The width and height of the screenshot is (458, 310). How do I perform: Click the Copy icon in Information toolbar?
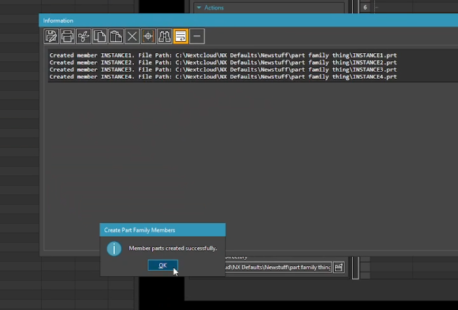pyautogui.click(x=99, y=36)
